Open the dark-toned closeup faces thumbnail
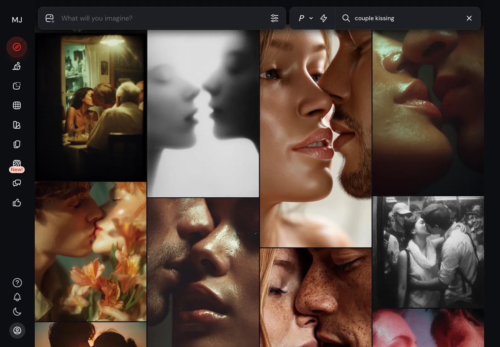 (203, 273)
